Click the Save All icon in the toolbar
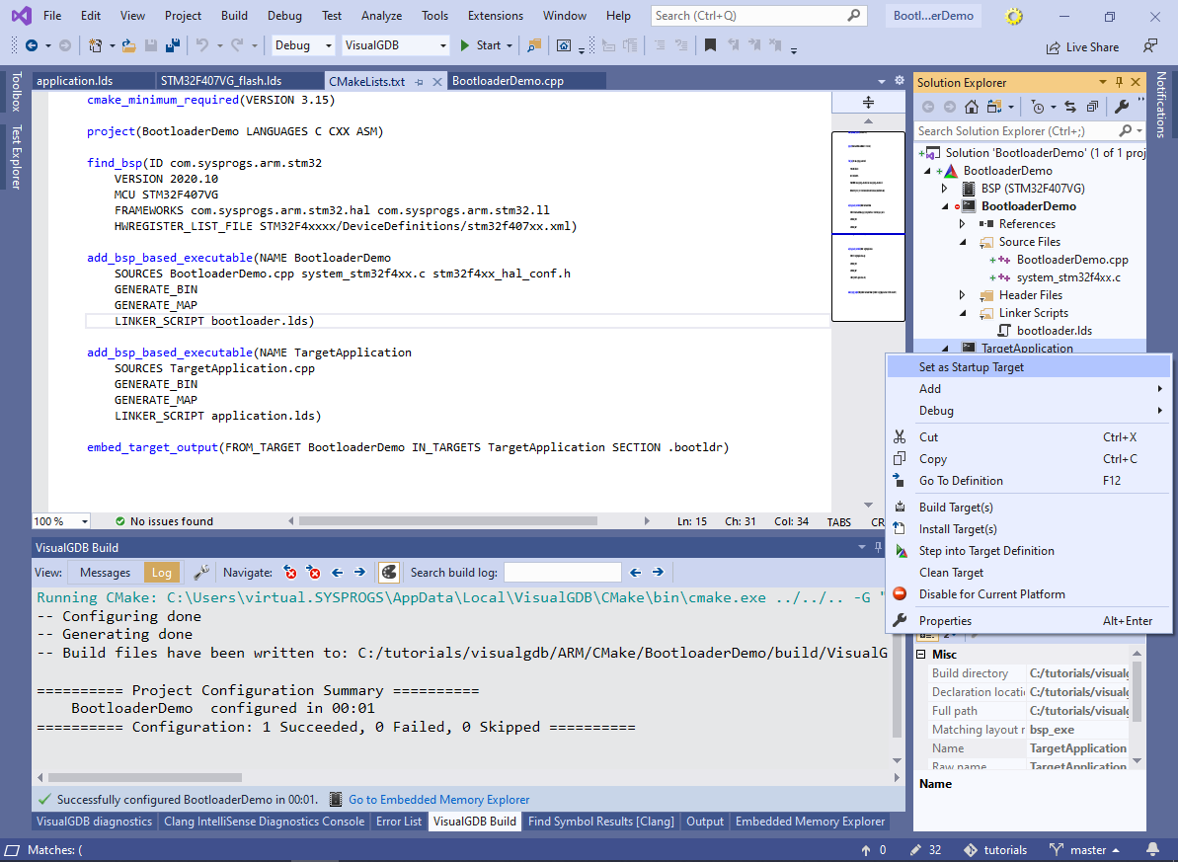This screenshot has height=862, width=1178. click(172, 45)
